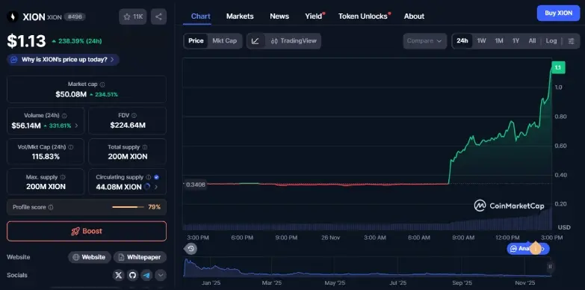The height and width of the screenshot is (290, 585).
Task: Click the verified circulating supply badge
Action: [156, 177]
